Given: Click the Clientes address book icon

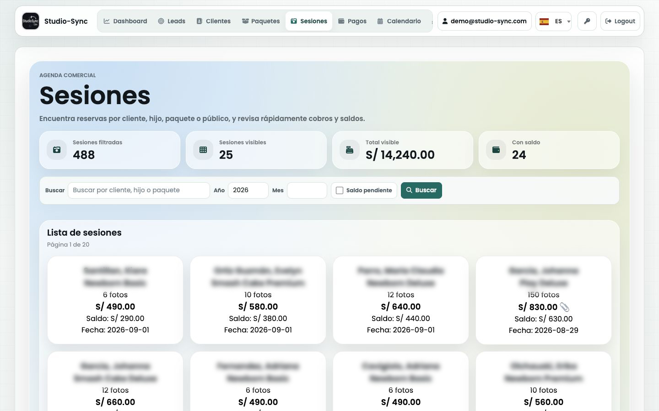Looking at the screenshot, I should pyautogui.click(x=200, y=21).
